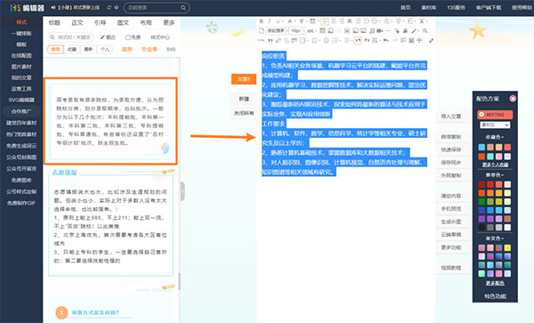The image size is (534, 323).
Task: Click the 清空内容 button
Action: pos(451,196)
